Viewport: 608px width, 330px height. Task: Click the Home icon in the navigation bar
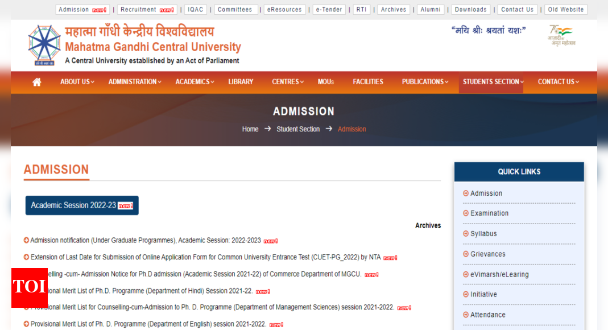point(36,82)
